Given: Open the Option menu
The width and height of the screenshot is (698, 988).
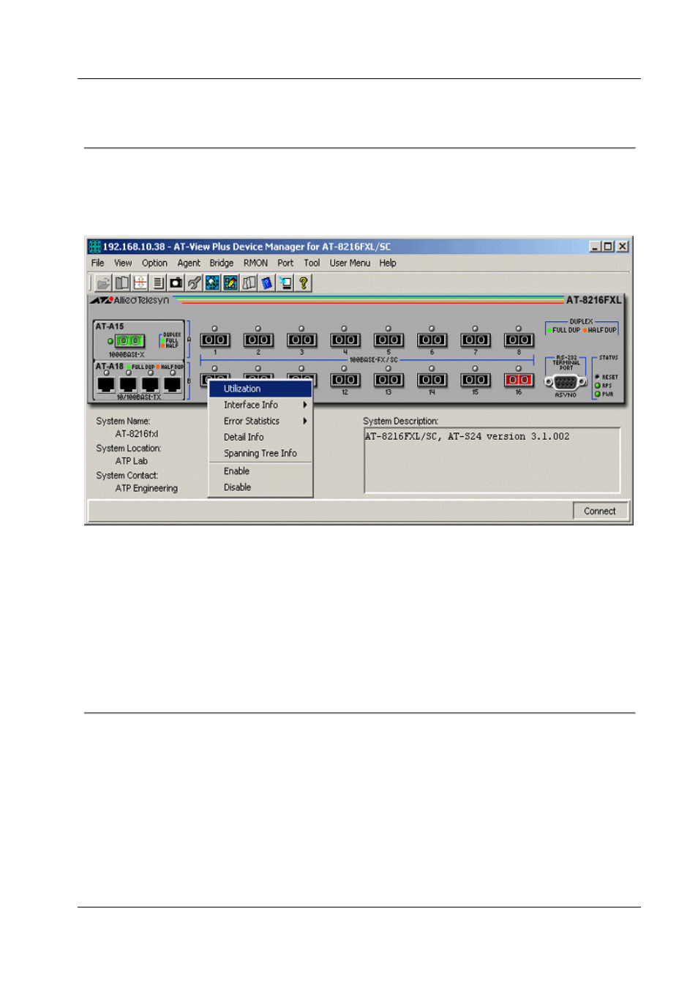Looking at the screenshot, I should [154, 263].
